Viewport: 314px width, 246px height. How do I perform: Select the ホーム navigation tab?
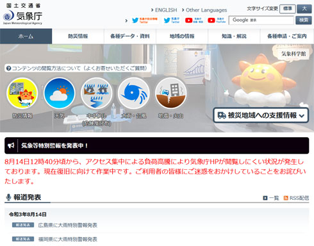pyautogui.click(x=26, y=36)
